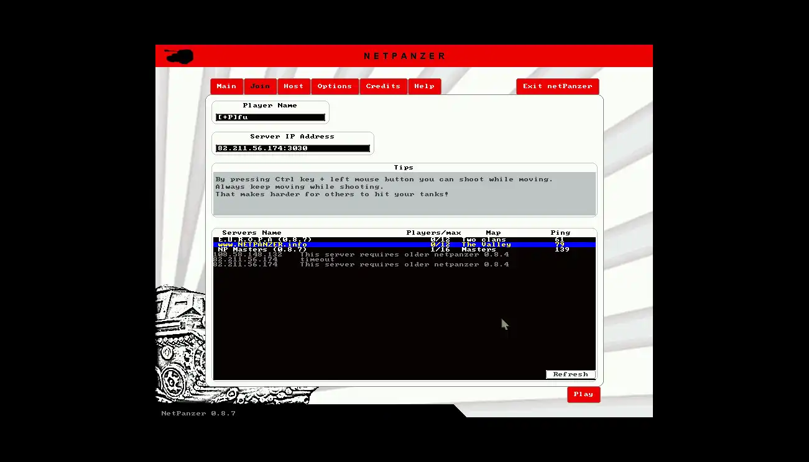The image size is (809, 462).
Task: Click ping value 139
Action: [x=562, y=250]
